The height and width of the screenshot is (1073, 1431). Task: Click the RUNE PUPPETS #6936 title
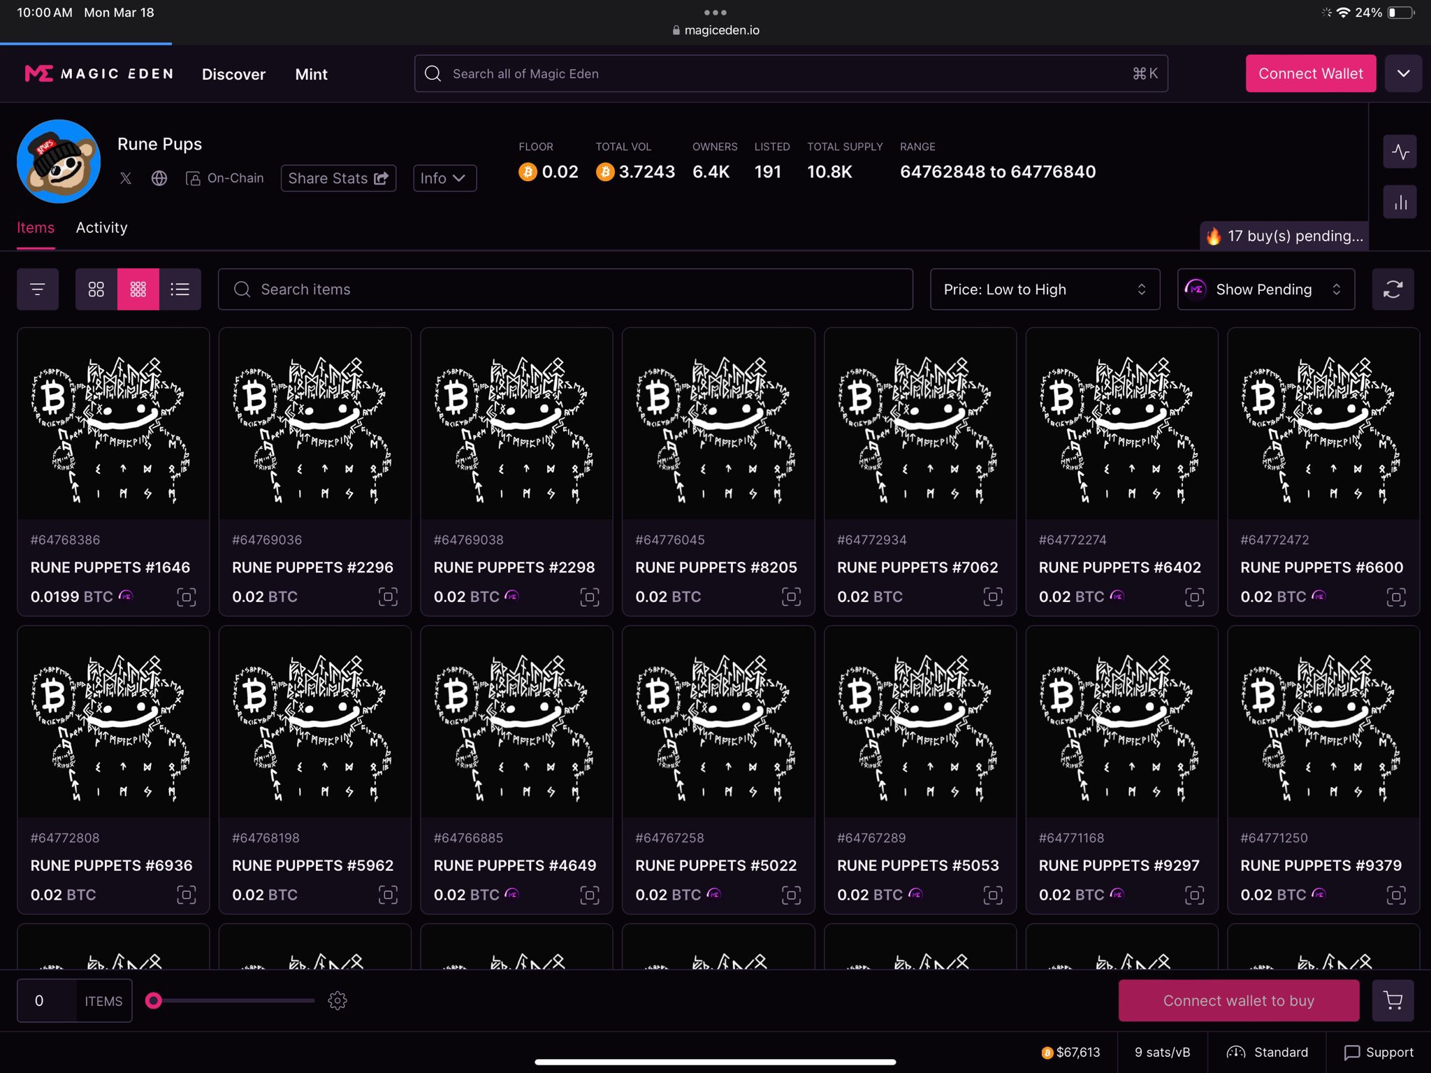(111, 865)
